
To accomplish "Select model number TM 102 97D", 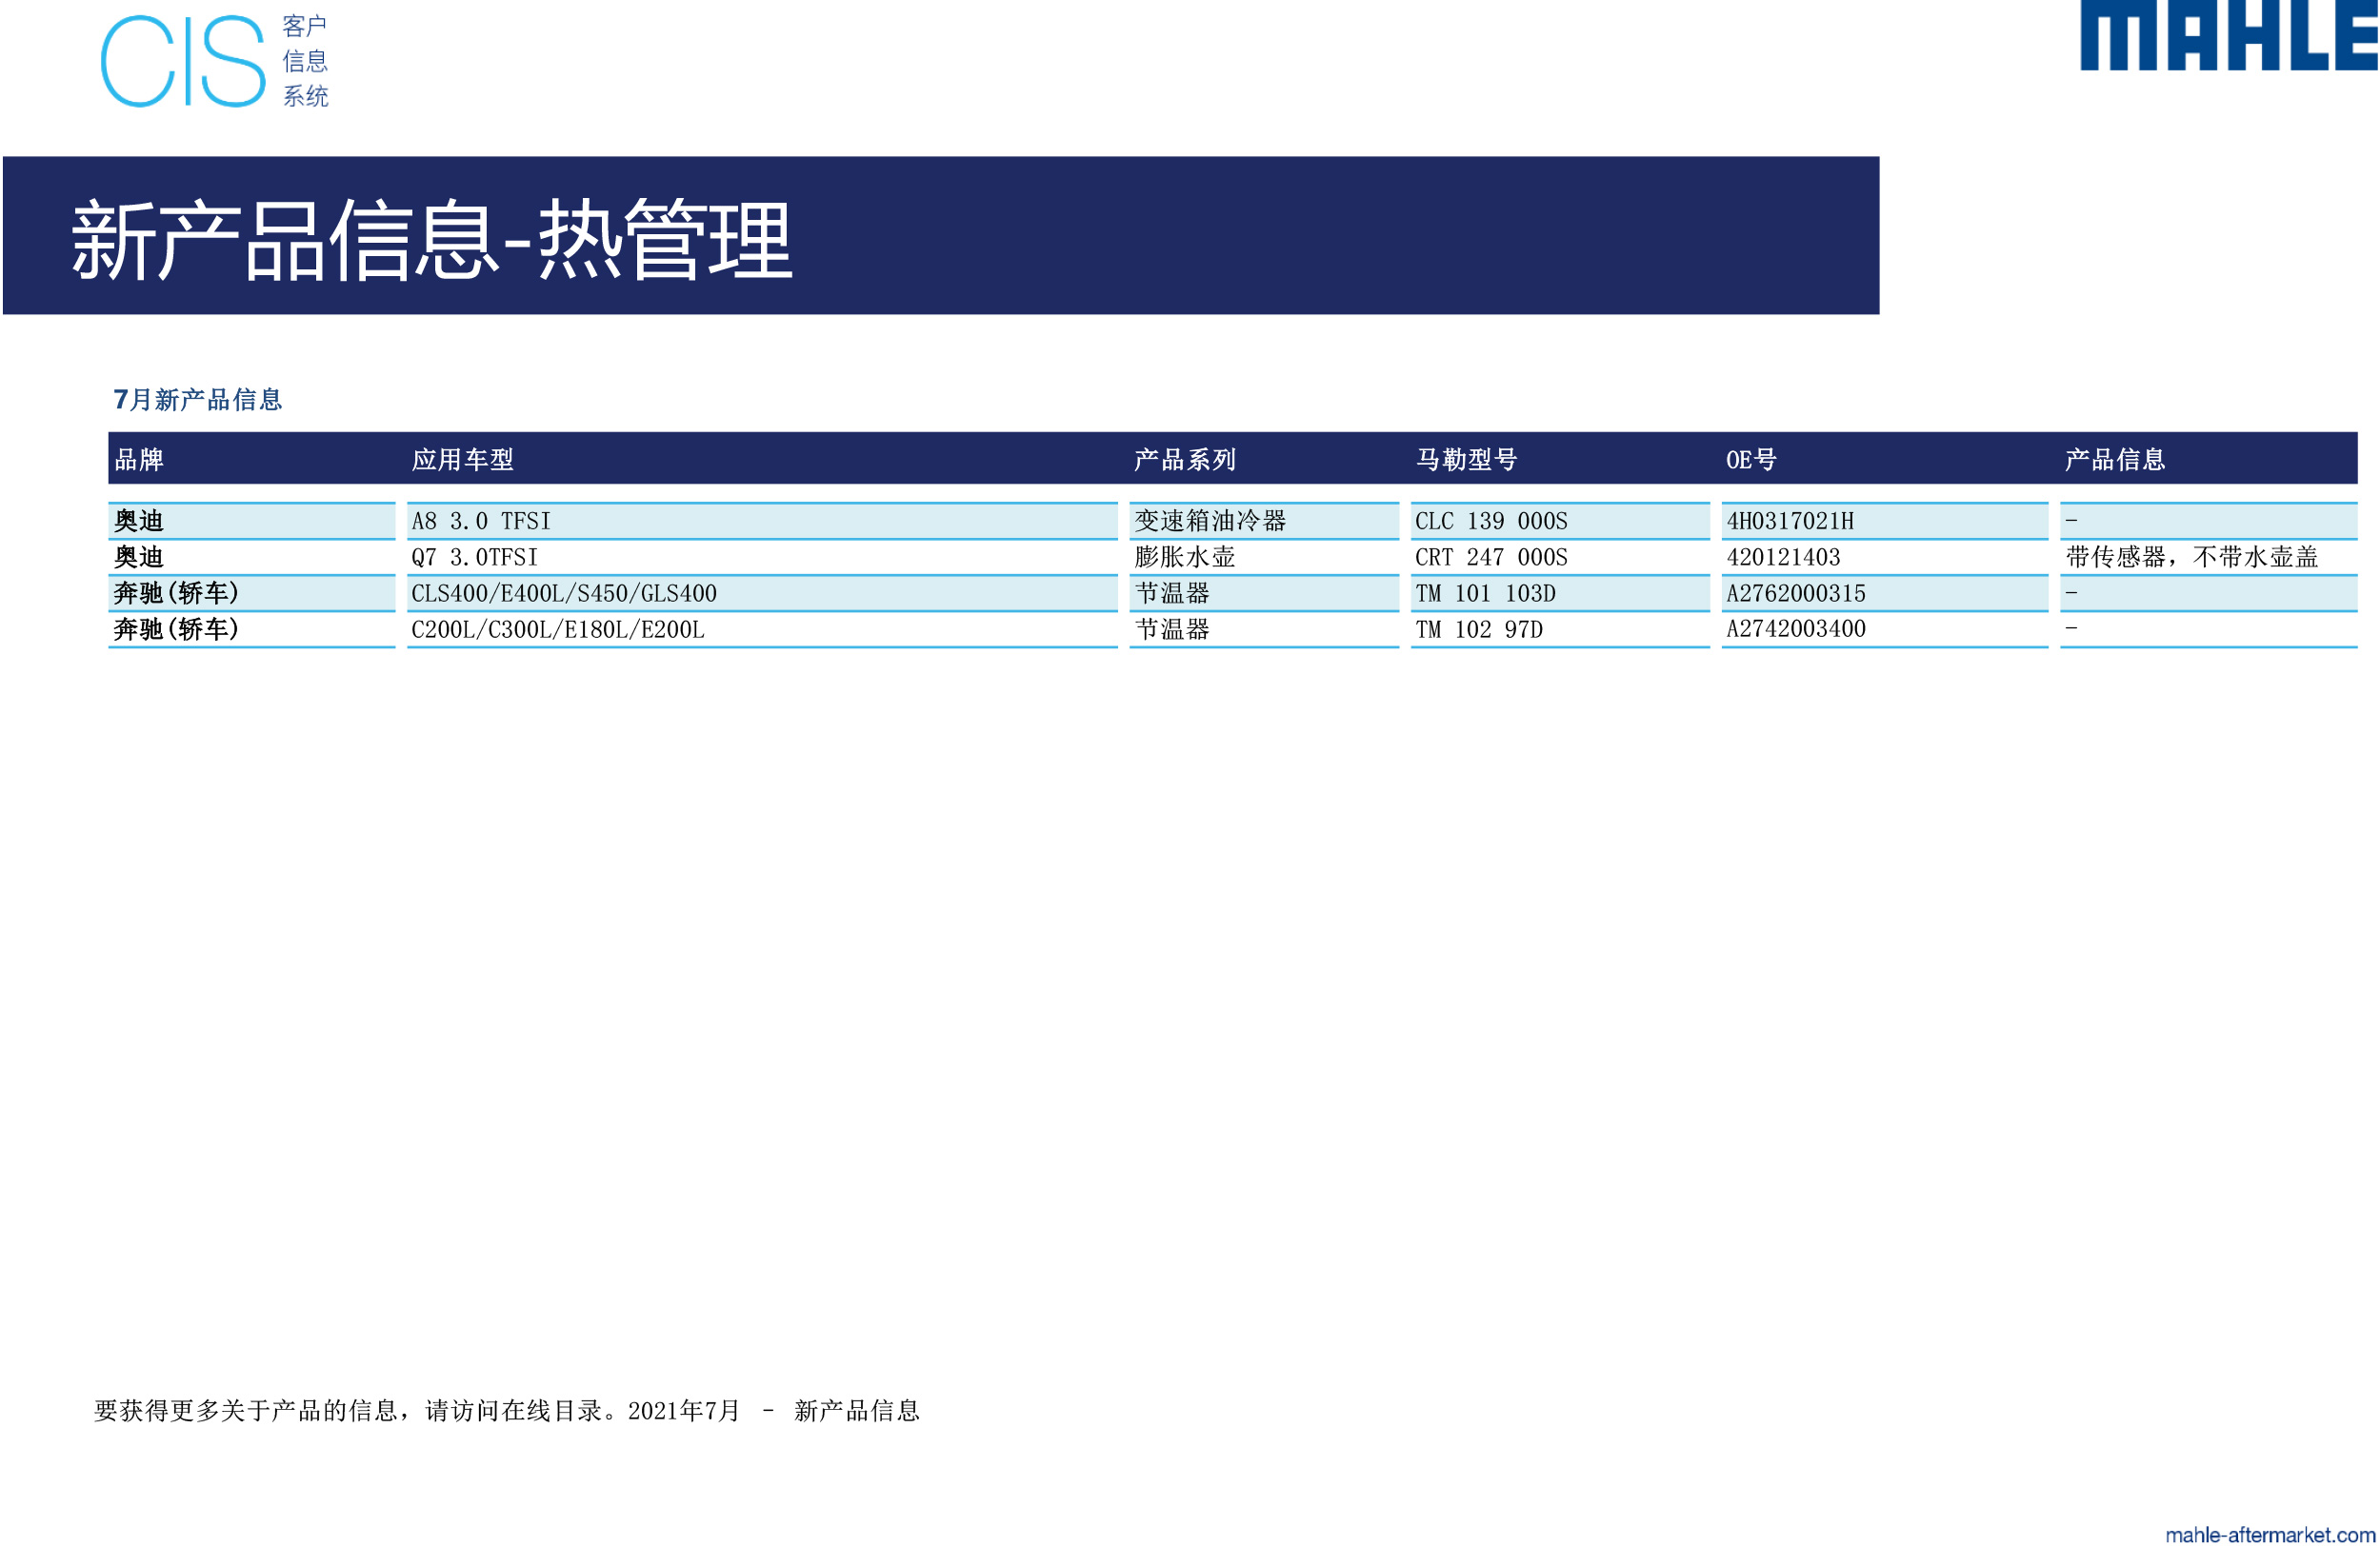I will pyautogui.click(x=1560, y=628).
